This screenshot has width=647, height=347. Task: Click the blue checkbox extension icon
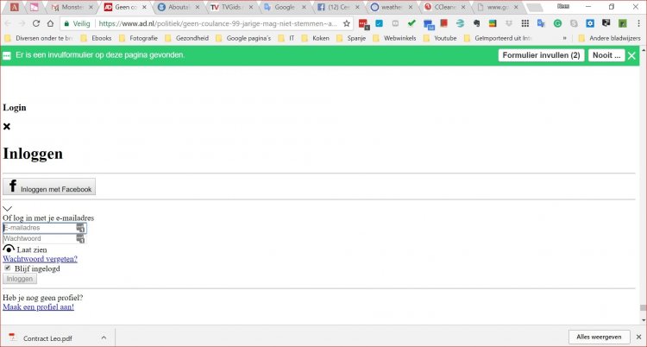379,23
